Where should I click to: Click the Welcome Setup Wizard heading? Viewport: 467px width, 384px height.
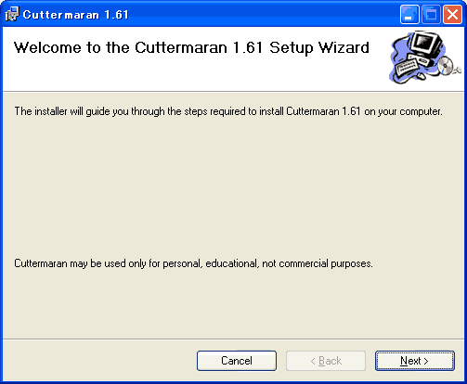[191, 47]
